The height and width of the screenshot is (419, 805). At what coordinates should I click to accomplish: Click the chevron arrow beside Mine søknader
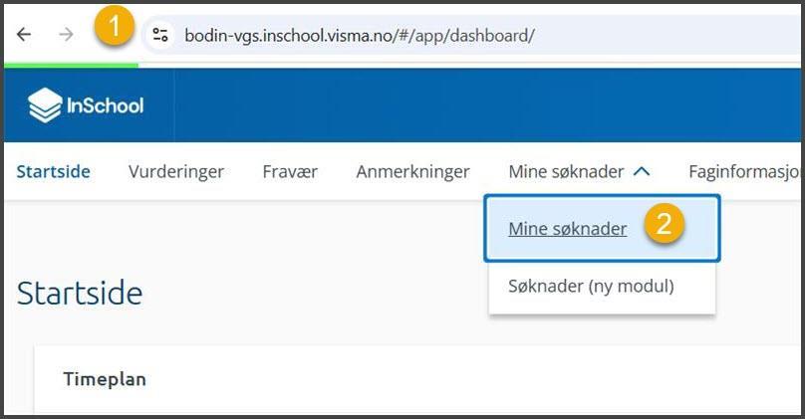tap(642, 171)
